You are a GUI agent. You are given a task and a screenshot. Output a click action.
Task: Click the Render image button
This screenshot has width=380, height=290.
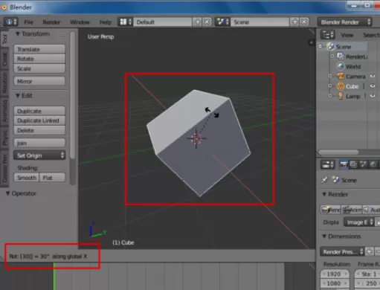pyautogui.click(x=331, y=210)
